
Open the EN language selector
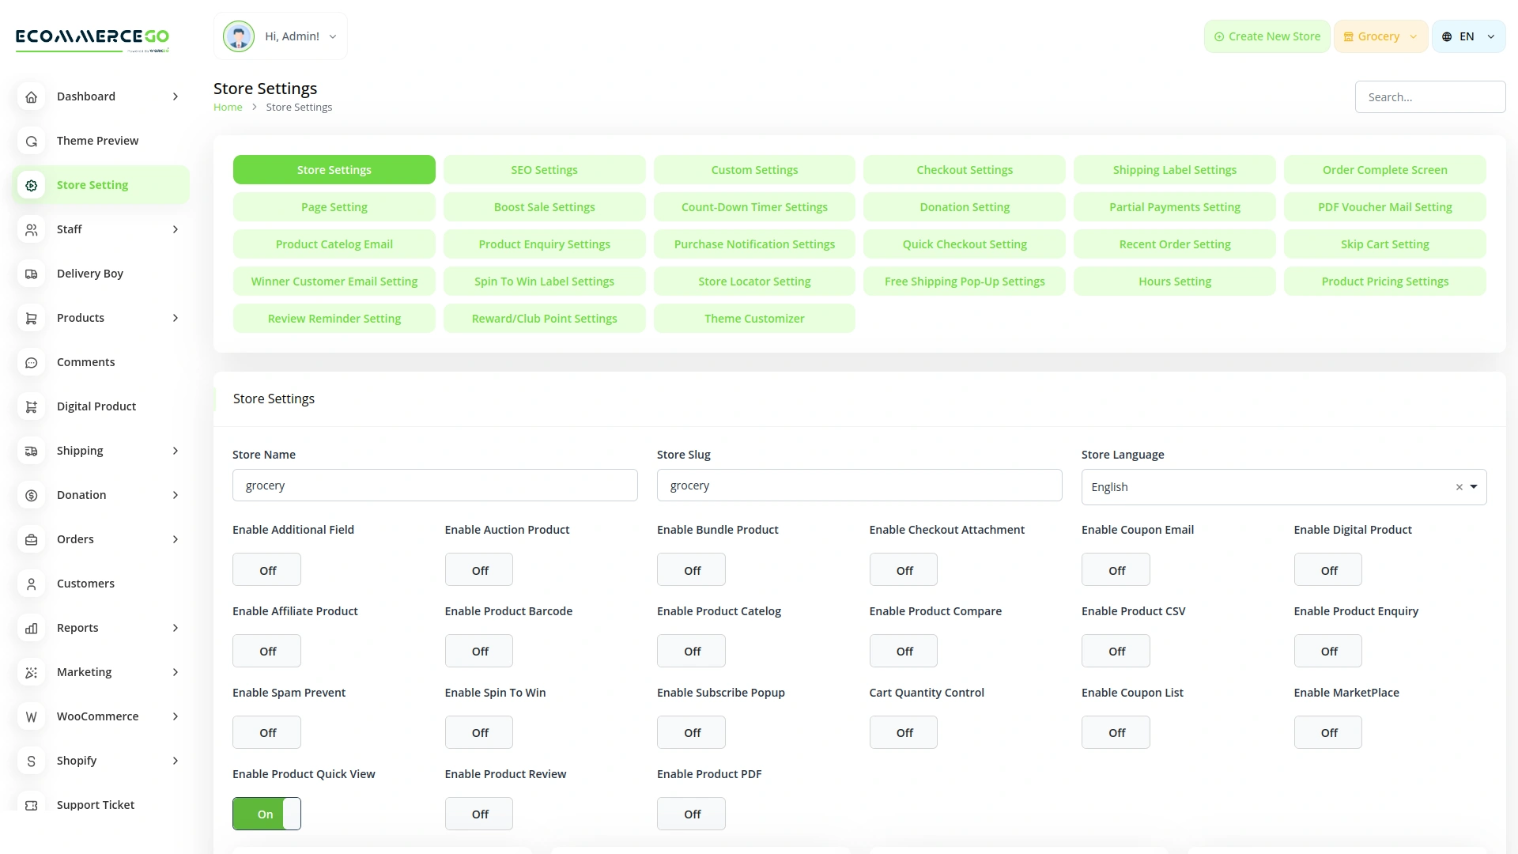(x=1467, y=36)
